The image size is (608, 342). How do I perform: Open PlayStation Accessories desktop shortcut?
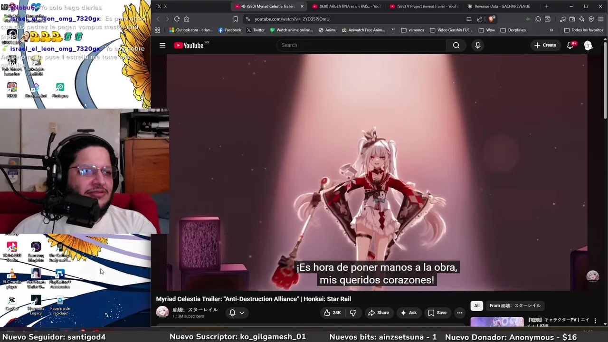point(60,279)
